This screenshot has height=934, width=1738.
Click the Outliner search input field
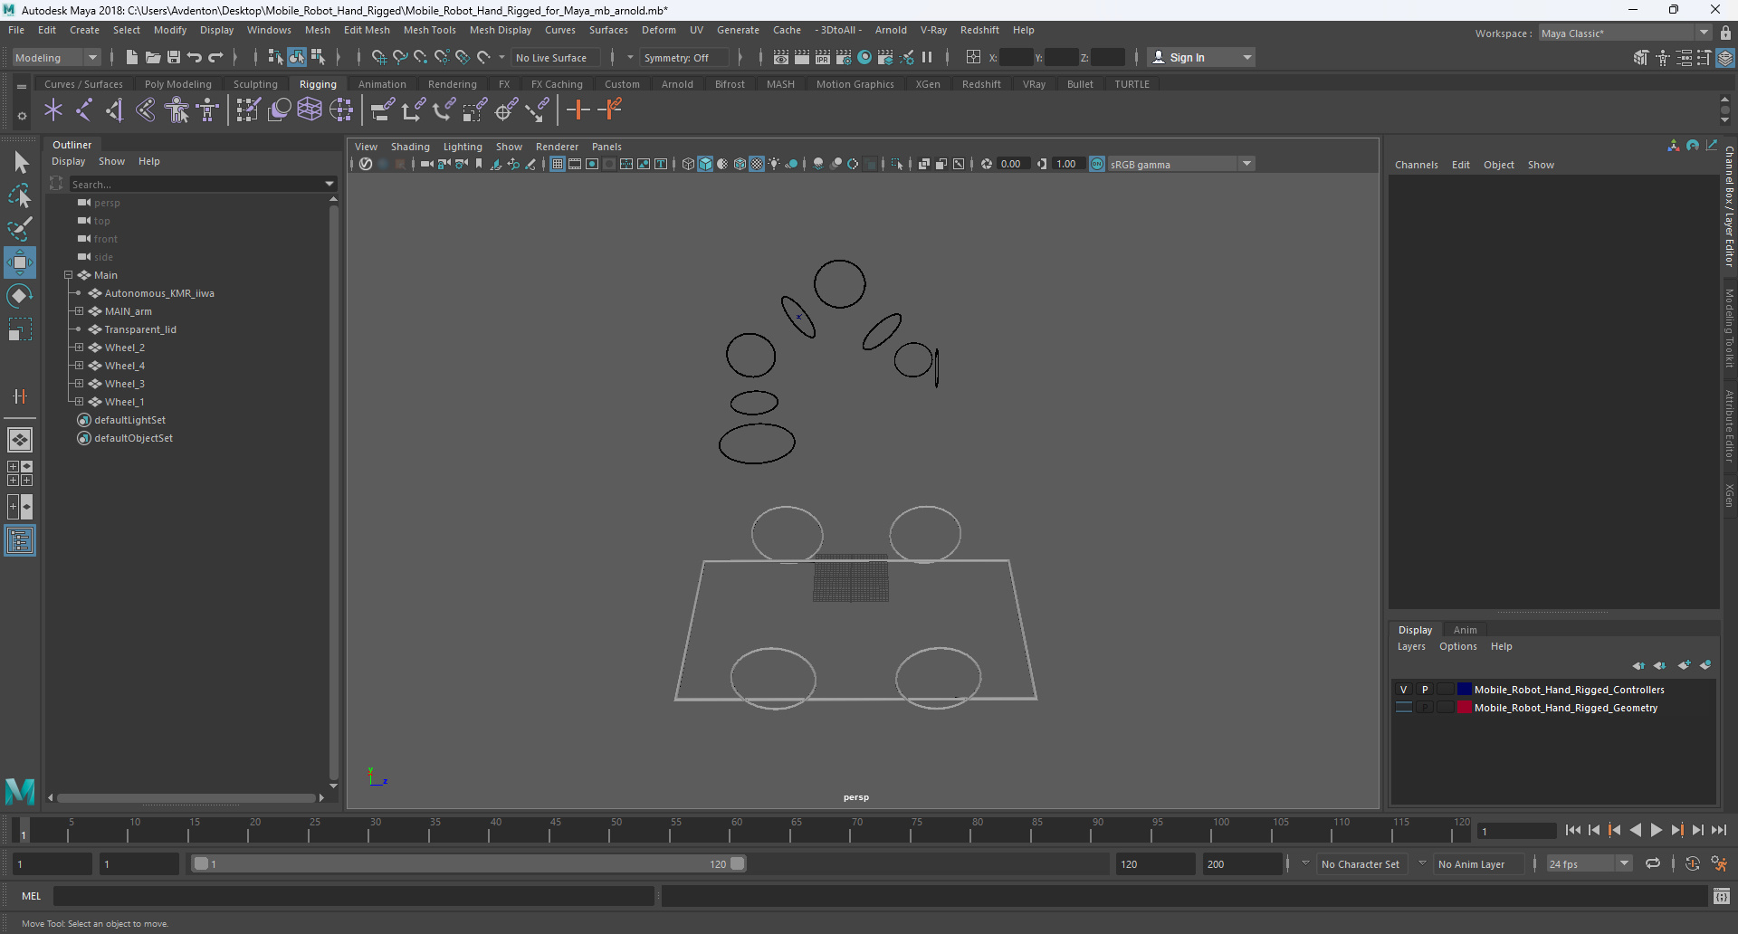tap(196, 184)
